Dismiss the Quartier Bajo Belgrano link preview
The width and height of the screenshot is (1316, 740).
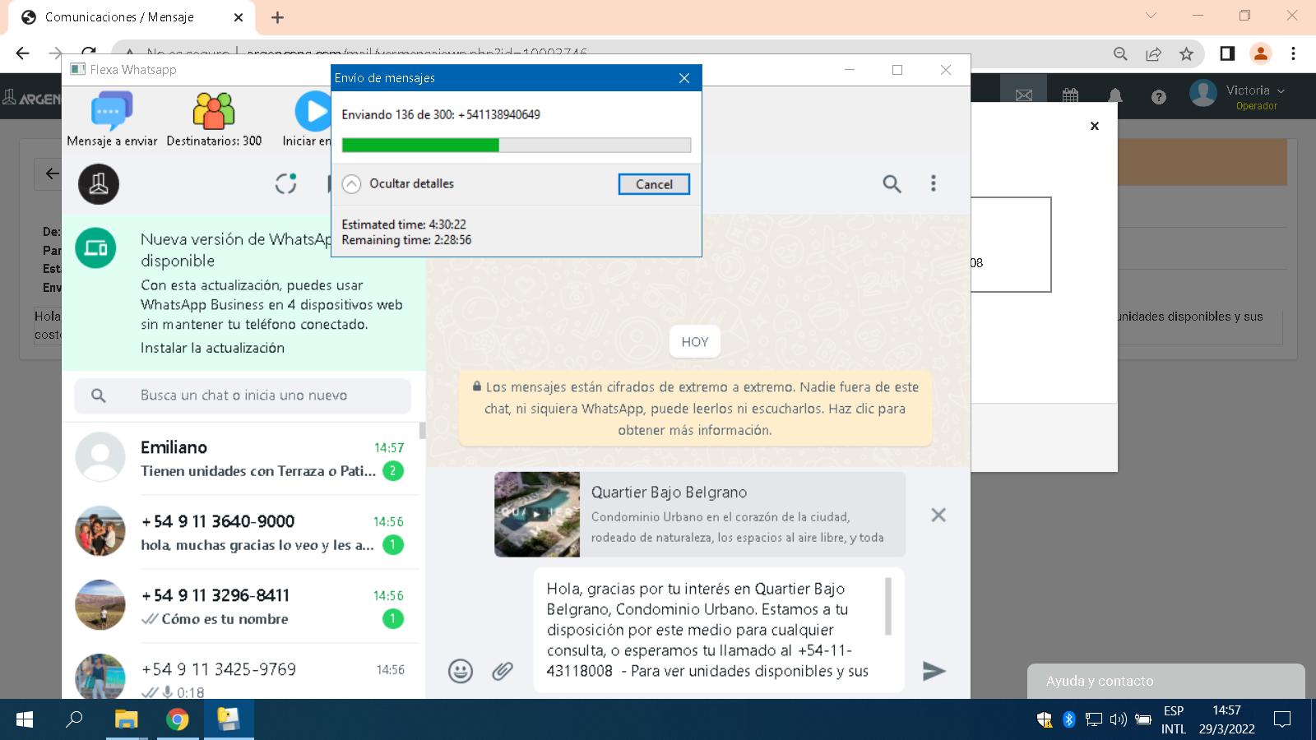pyautogui.click(x=938, y=515)
